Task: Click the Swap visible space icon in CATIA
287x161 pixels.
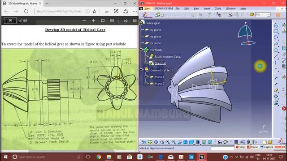Action: tap(210, 142)
